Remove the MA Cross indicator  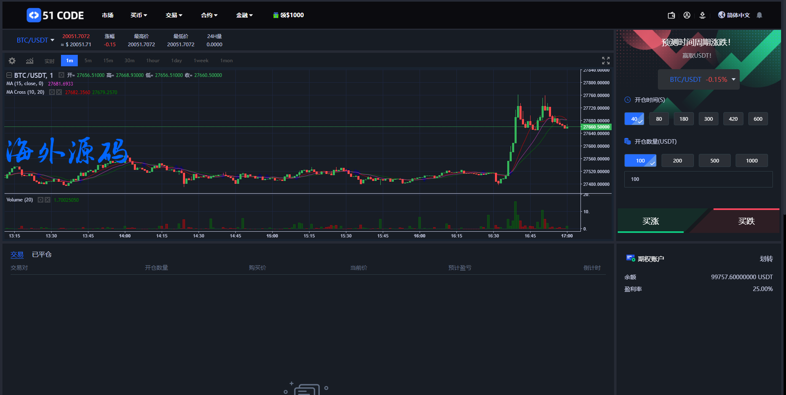click(59, 93)
